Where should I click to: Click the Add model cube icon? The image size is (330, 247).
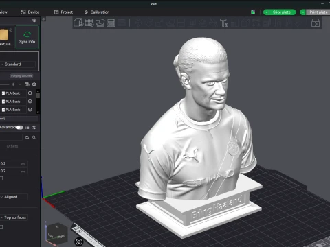click(78, 23)
